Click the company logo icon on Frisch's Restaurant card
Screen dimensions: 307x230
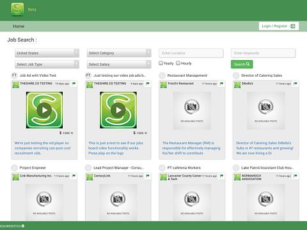pyautogui.click(x=164, y=85)
